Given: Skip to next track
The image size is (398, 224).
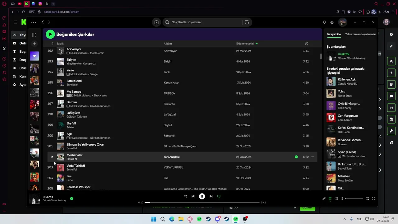Looking at the screenshot, I should point(211,196).
